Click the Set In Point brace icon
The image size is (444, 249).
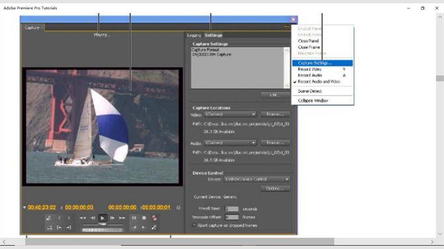pyautogui.click(x=59, y=218)
